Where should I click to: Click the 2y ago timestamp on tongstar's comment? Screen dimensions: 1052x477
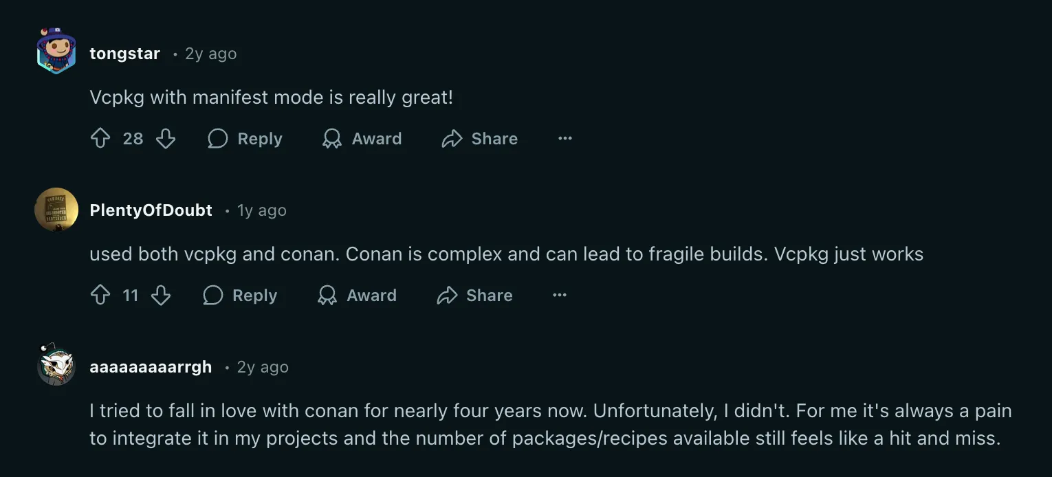click(x=210, y=53)
